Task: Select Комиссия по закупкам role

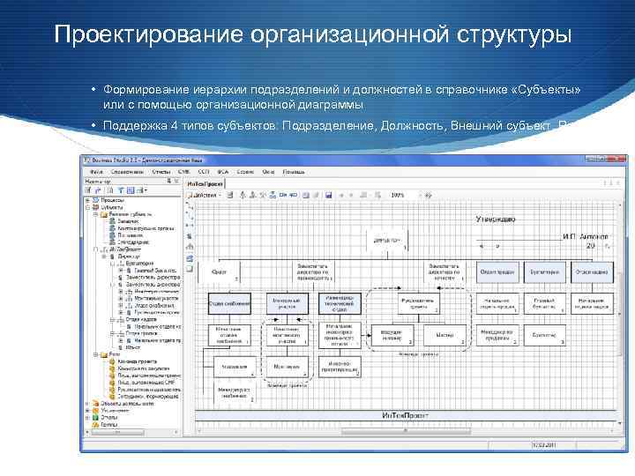Action: tap(144, 368)
